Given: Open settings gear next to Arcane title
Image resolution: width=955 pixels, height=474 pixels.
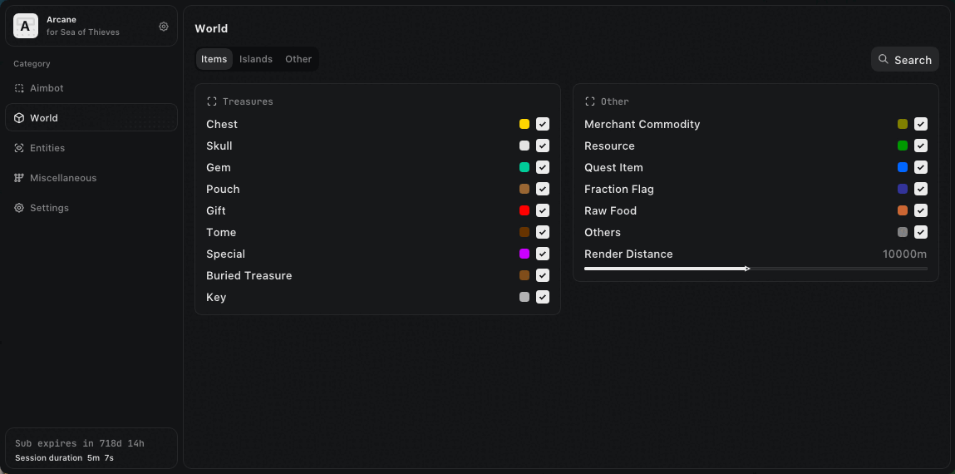Looking at the screenshot, I should [164, 27].
